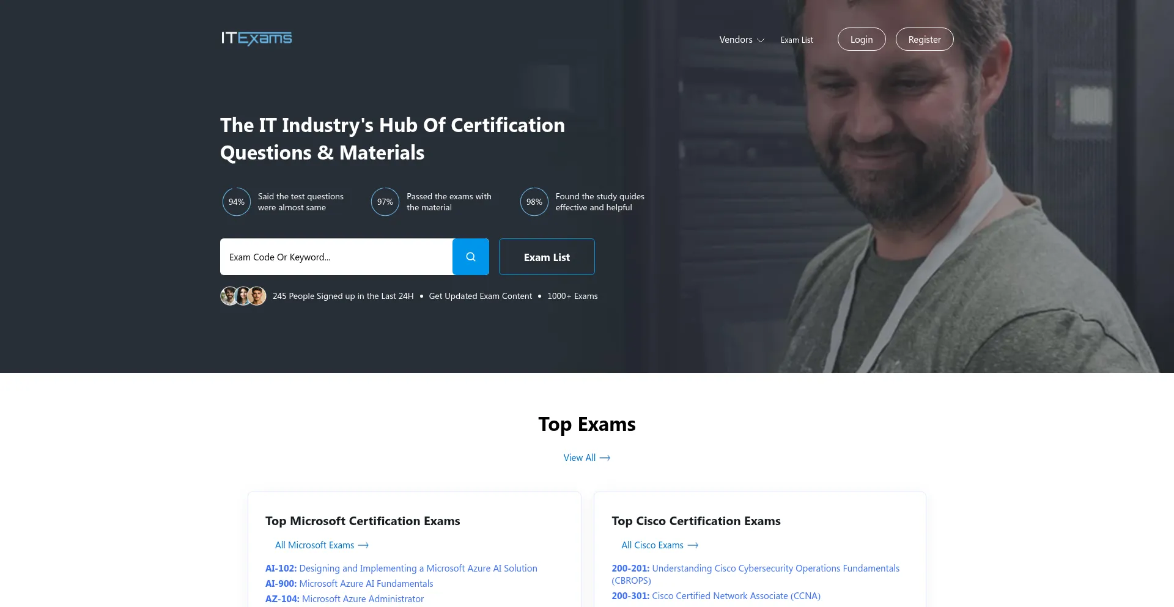Open the 200-301 CCNA exam link

coord(715,595)
